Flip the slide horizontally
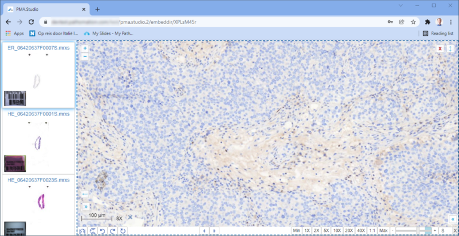 tap(82, 231)
